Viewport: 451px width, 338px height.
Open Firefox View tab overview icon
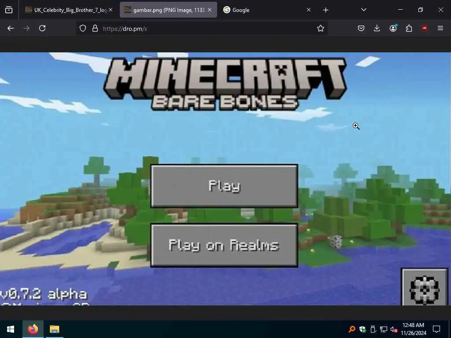click(9, 10)
